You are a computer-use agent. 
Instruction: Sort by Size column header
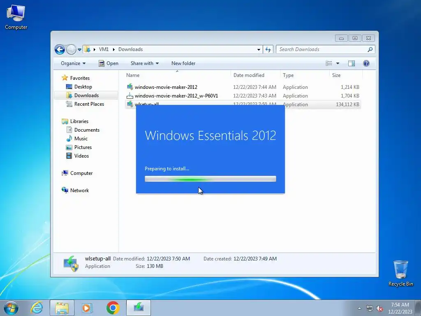[346, 75]
